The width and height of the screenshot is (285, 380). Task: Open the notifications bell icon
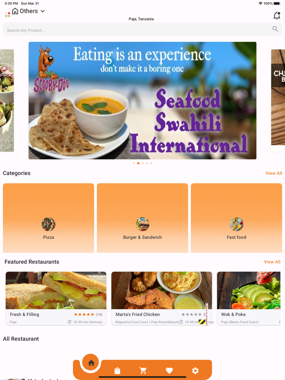point(277,15)
